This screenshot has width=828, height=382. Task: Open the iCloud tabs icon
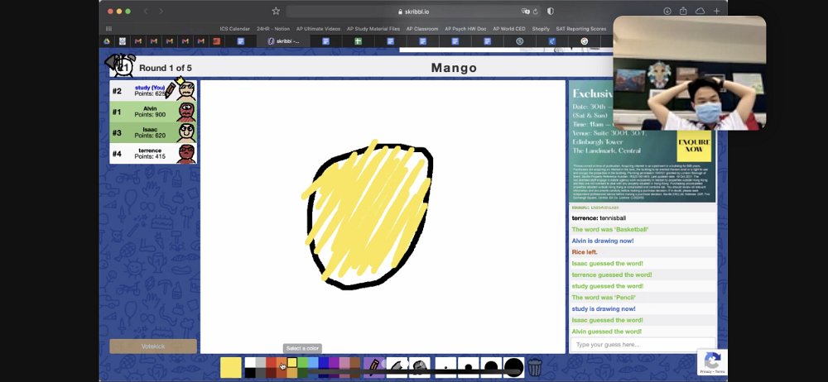[700, 11]
